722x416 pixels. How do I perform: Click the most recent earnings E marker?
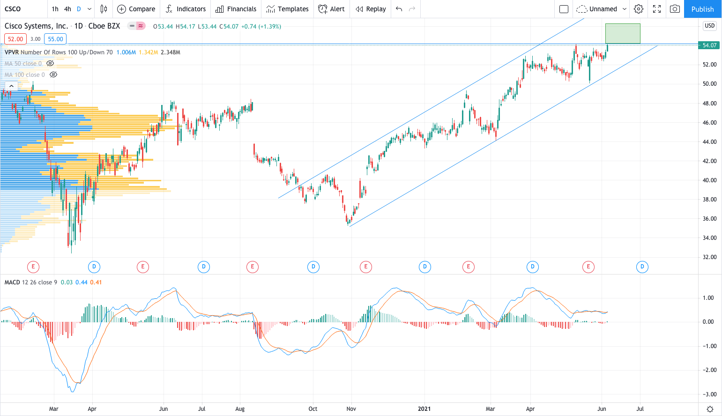pos(588,267)
